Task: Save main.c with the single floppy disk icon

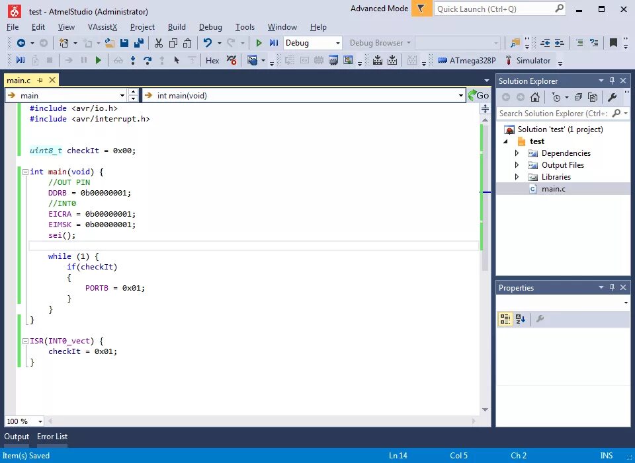Action: 124,43
